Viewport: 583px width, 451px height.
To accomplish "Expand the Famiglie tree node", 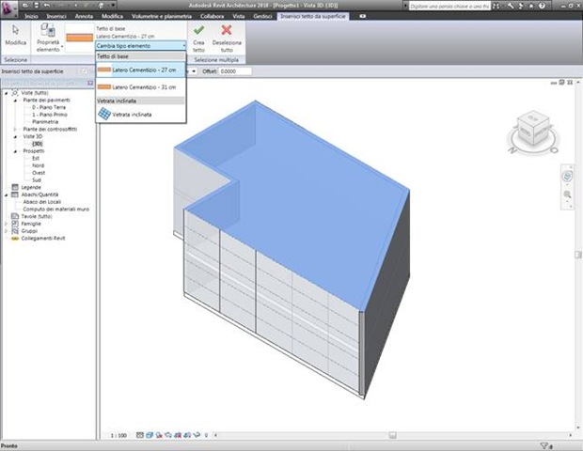I will pos(6,224).
